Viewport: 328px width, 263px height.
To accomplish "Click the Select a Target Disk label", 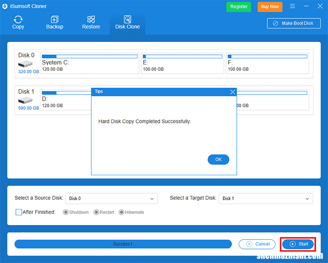I will [193, 198].
